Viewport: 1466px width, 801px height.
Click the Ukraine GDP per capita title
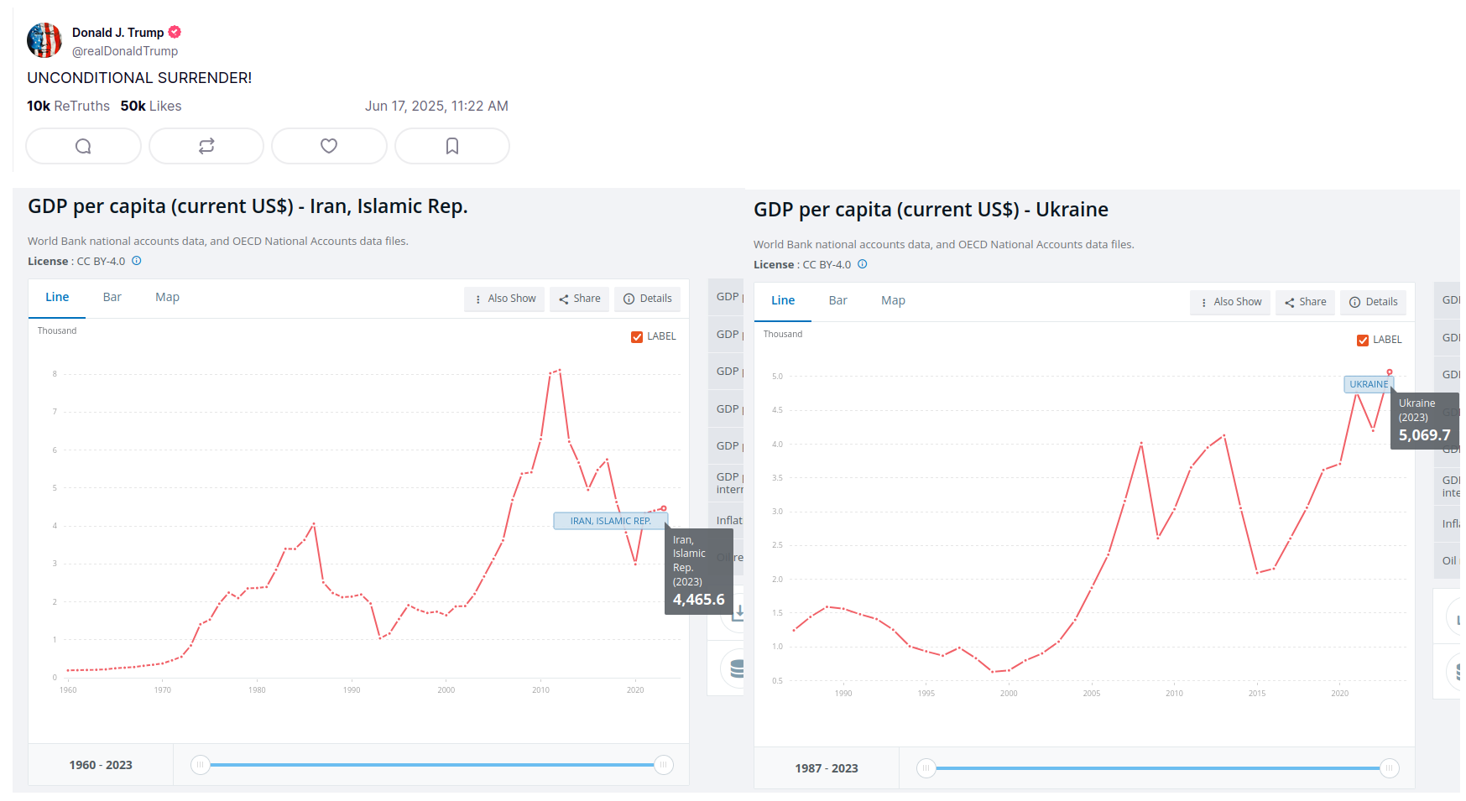point(931,210)
